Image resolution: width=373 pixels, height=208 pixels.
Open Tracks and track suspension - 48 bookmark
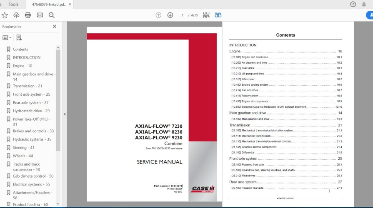click(26, 167)
